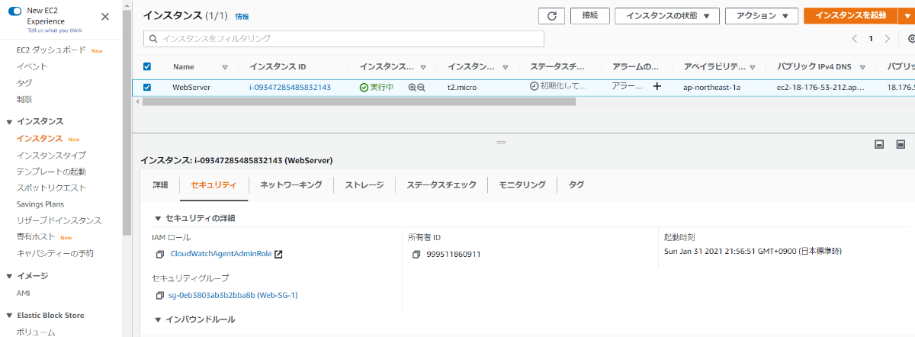Open the インスタンスの状態 dropdown

pos(667,15)
